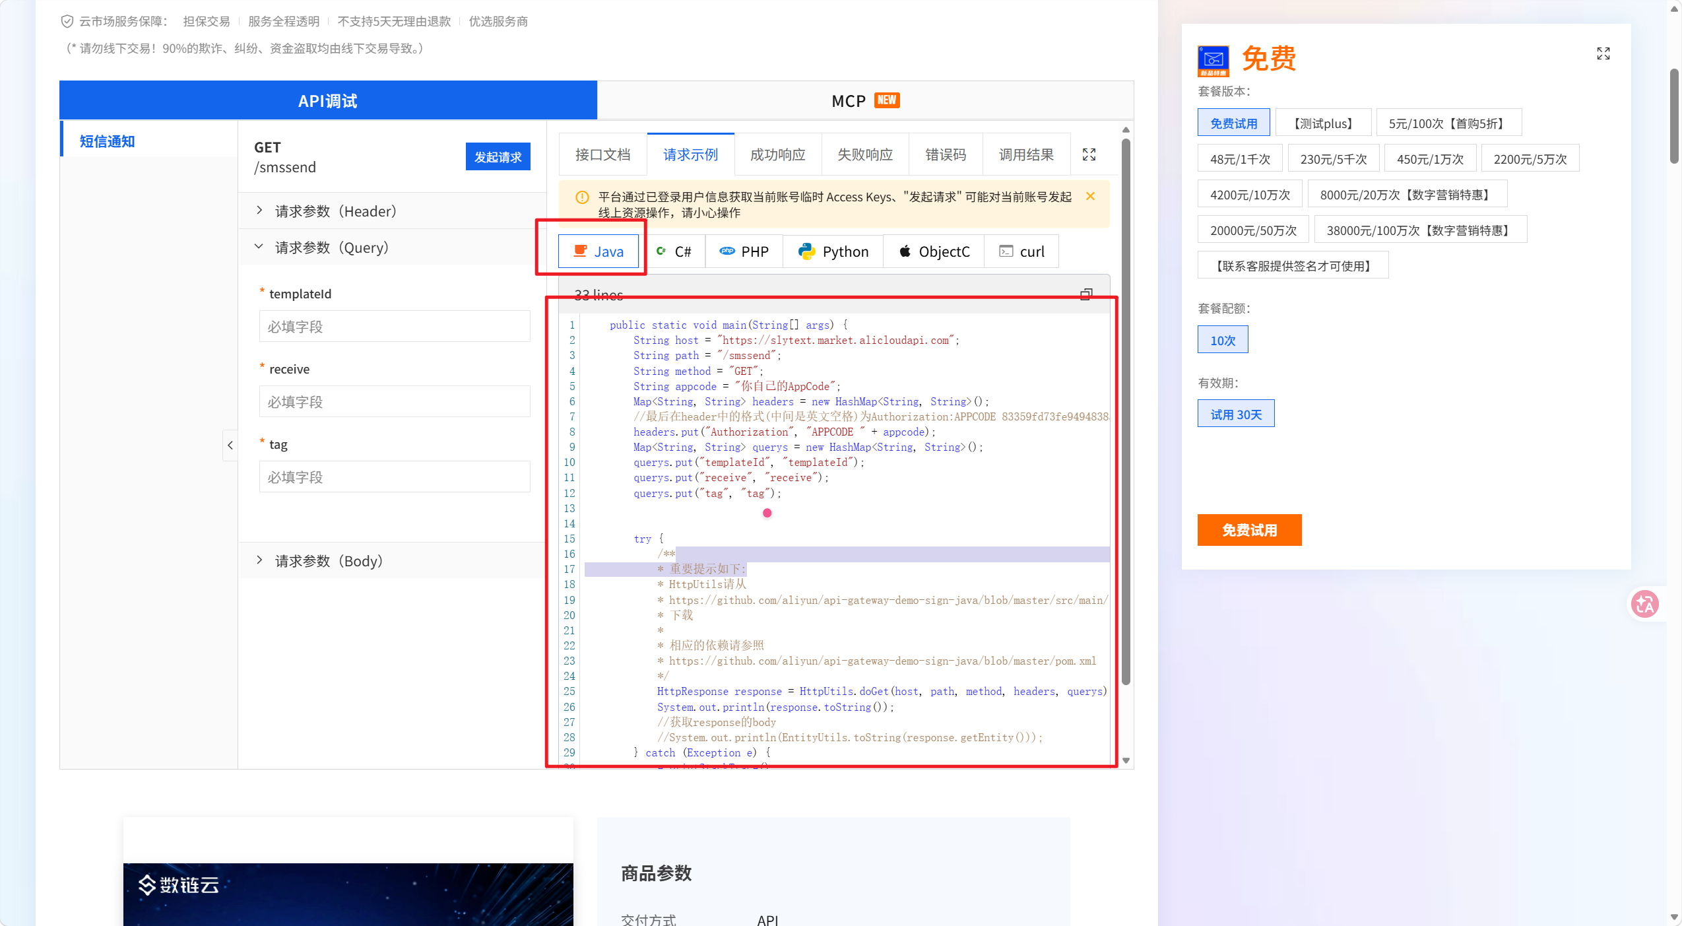Screen dimensions: 1682x926
Task: Select the C# code sample tab
Action: pyautogui.click(x=674, y=251)
